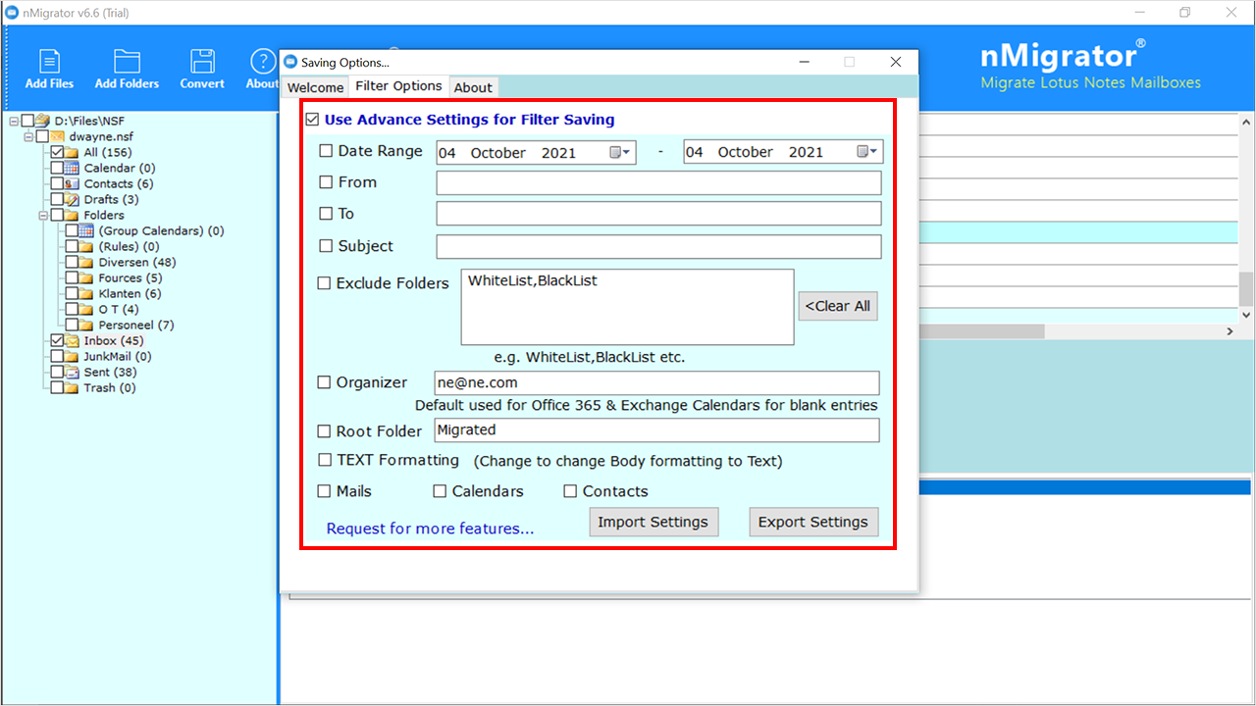Check the Contacts checkbox in dialog
The width and height of the screenshot is (1256, 706).
570,491
